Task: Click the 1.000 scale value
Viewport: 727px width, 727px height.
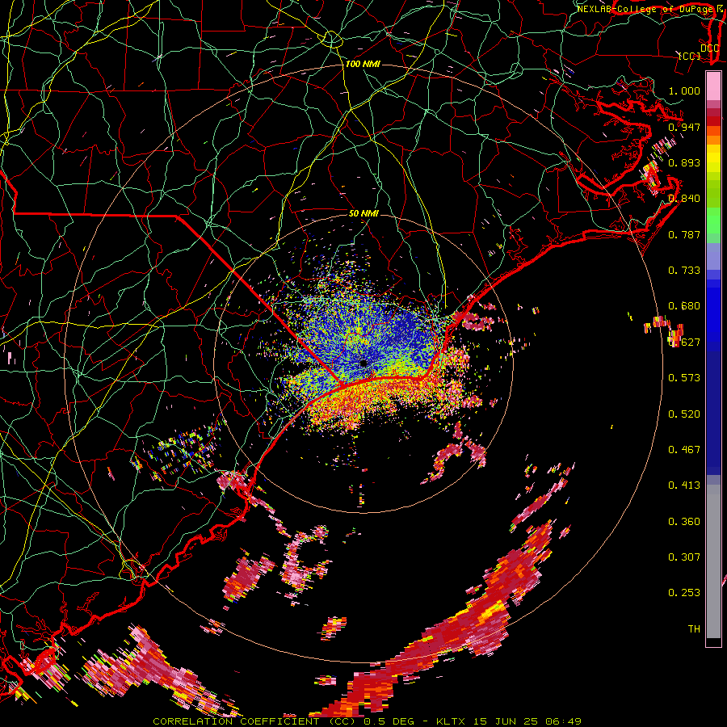Action: [684, 90]
